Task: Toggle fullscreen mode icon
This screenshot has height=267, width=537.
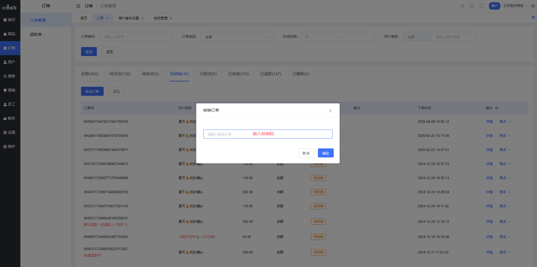Action: point(481,6)
